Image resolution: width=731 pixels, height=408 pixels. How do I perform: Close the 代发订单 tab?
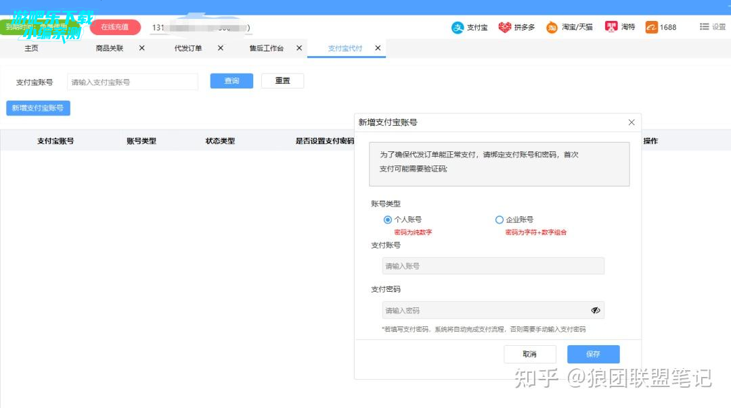[x=221, y=48]
